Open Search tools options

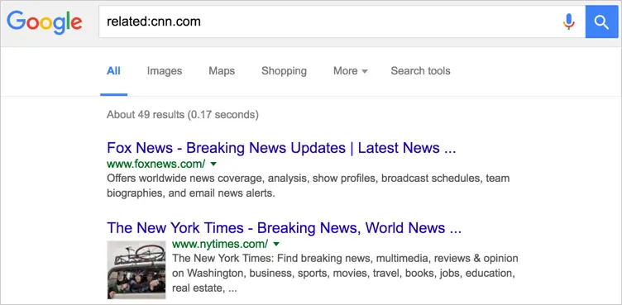(420, 71)
